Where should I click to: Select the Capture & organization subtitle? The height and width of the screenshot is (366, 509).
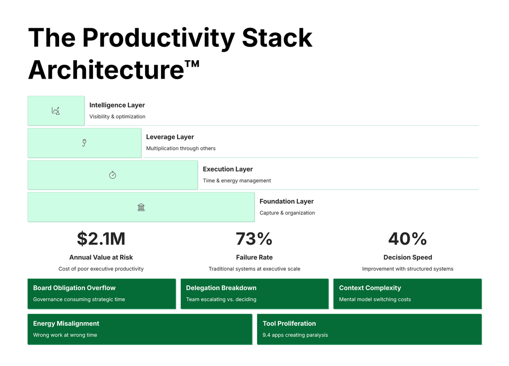click(287, 212)
